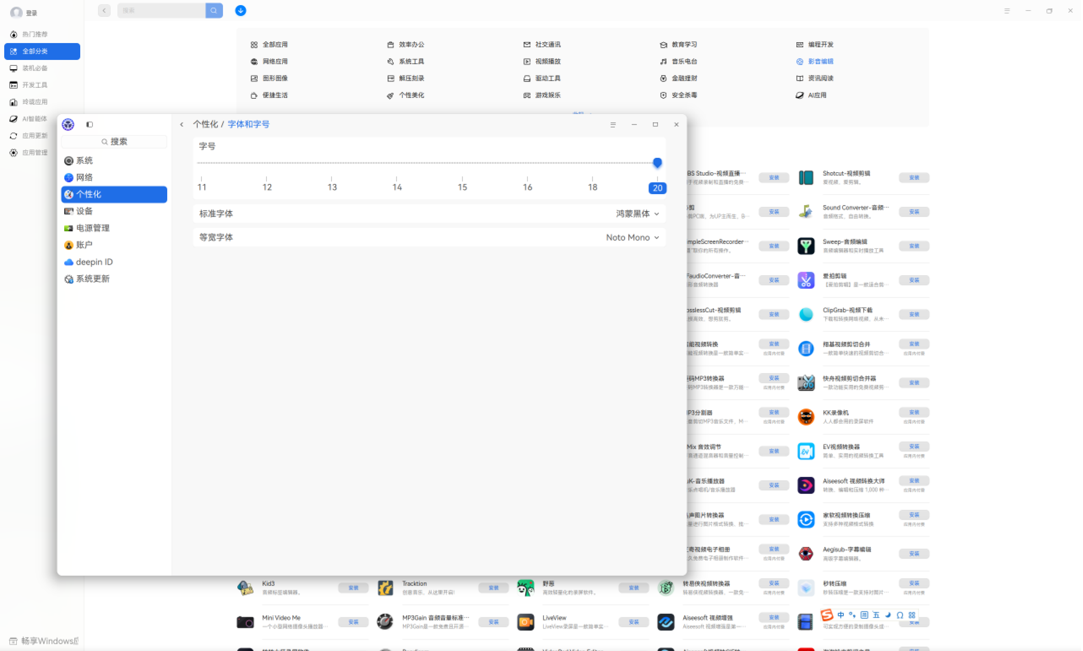Open the 标准字体 font dropdown
Viewport: 1083px width, 651px height.
(x=637, y=214)
